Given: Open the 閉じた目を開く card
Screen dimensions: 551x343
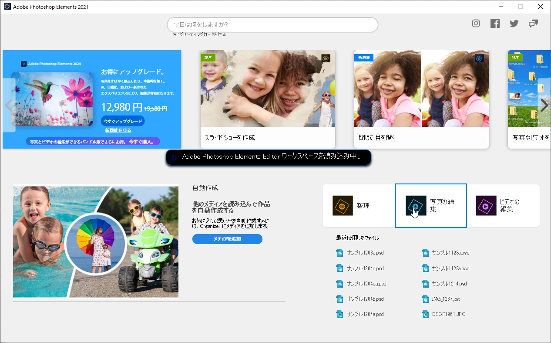Looking at the screenshot, I should coord(421,99).
